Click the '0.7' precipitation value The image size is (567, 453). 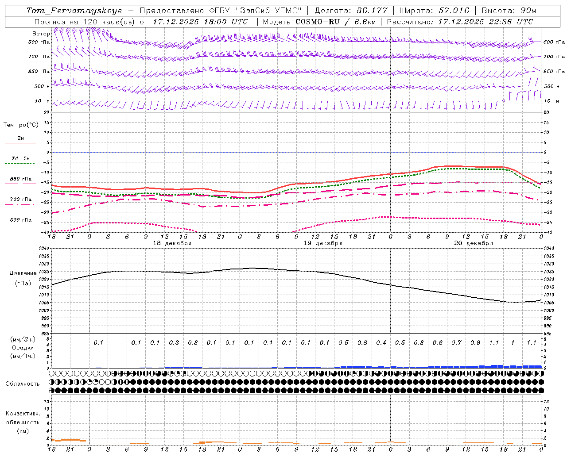coord(456,342)
